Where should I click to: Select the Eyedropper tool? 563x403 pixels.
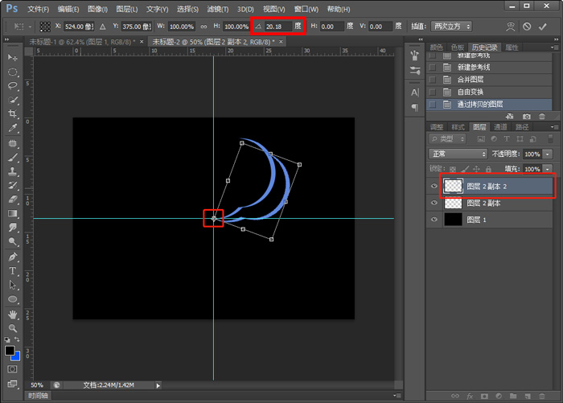(13, 128)
